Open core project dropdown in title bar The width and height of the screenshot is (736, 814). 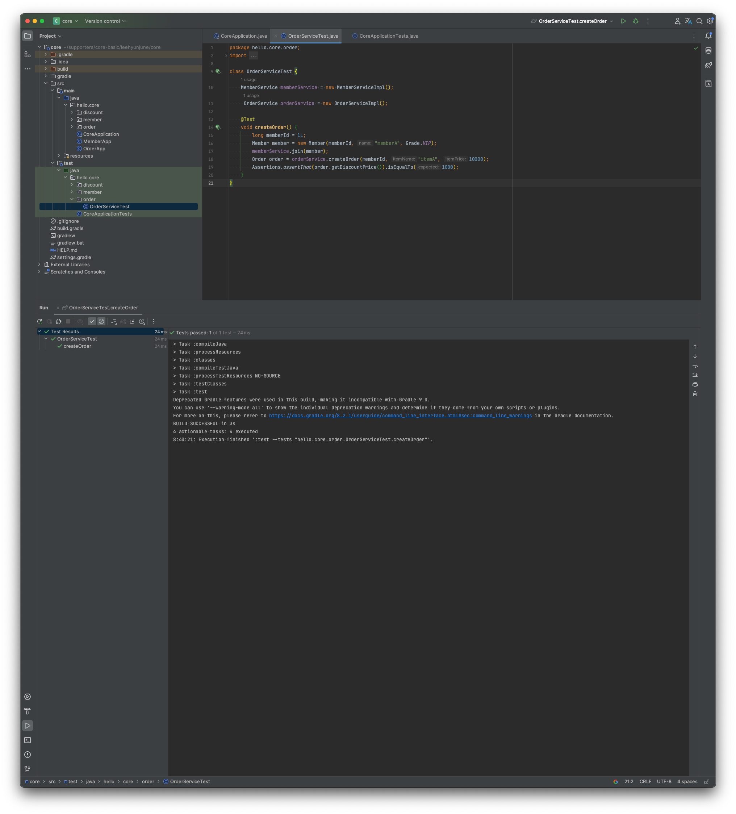click(66, 21)
